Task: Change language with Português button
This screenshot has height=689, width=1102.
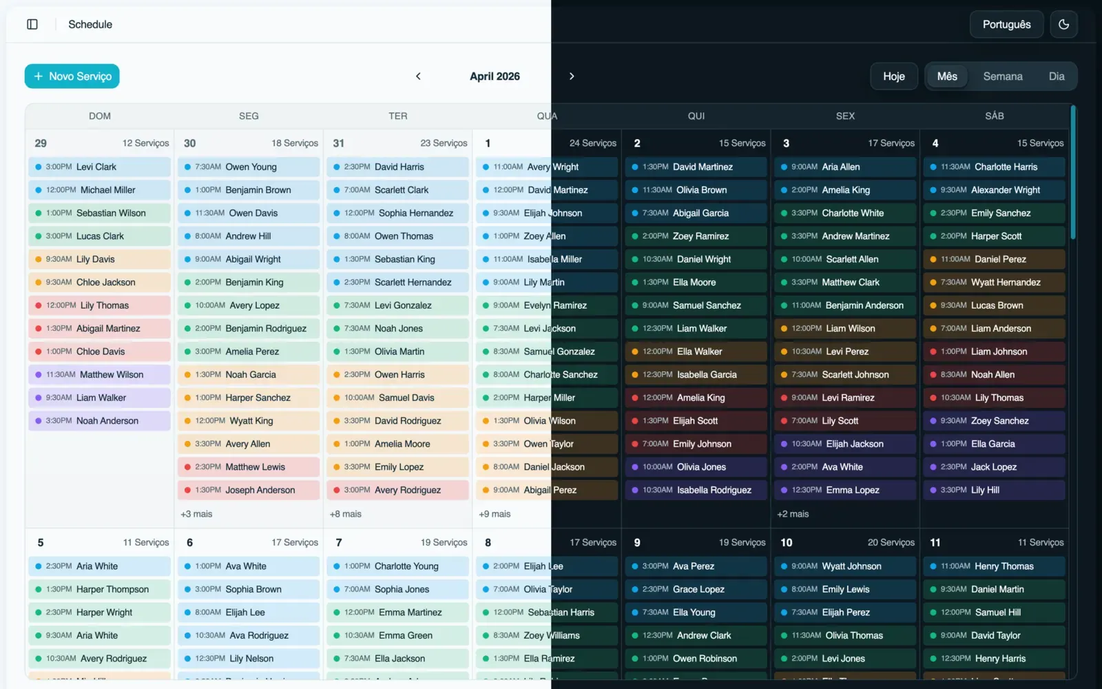Action: pyautogui.click(x=1006, y=24)
